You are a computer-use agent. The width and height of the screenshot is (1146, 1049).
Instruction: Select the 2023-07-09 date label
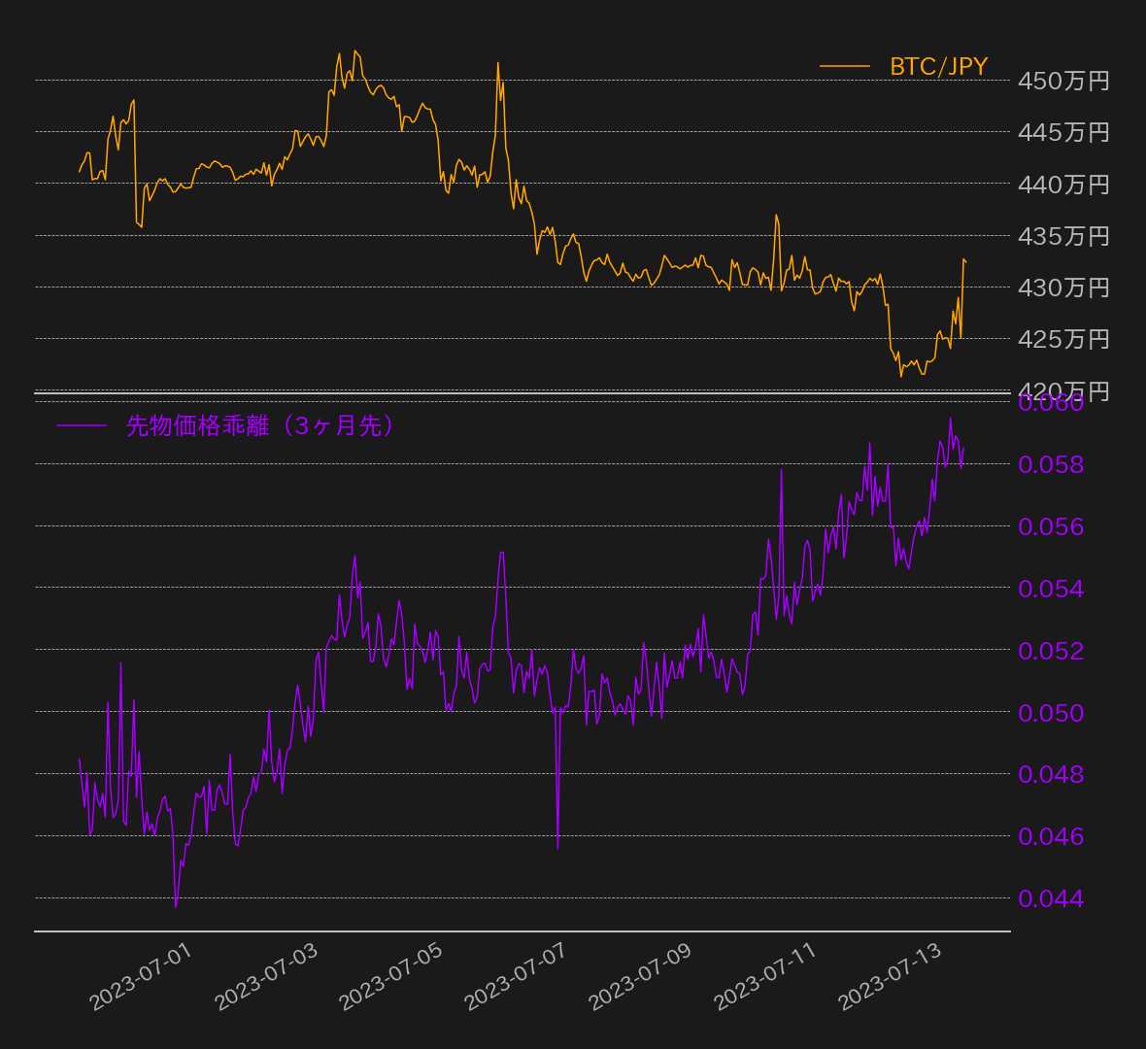640,976
